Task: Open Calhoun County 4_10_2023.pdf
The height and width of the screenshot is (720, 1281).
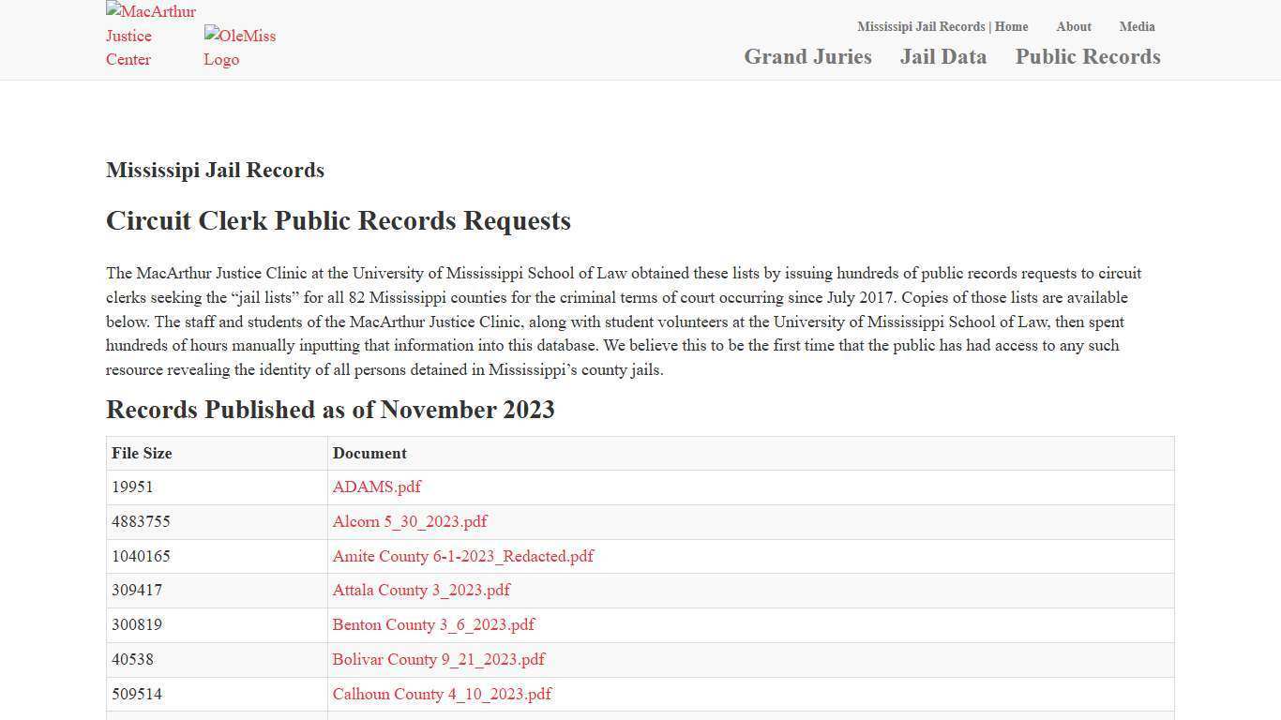Action: 442,694
